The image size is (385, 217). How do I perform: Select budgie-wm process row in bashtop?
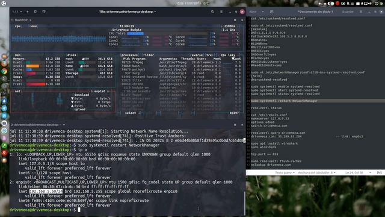pos(181,87)
